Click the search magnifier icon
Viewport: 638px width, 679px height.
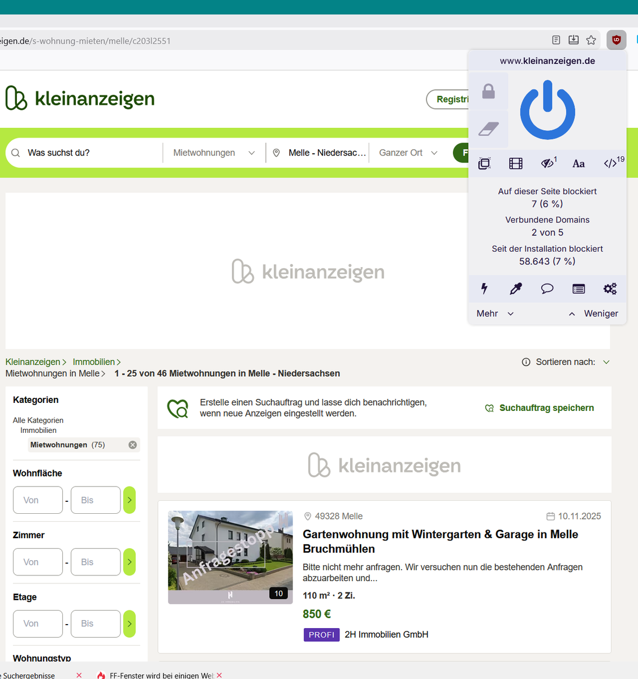[16, 153]
